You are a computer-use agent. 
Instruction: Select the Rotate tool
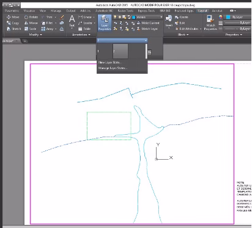pyautogui.click(x=31, y=17)
